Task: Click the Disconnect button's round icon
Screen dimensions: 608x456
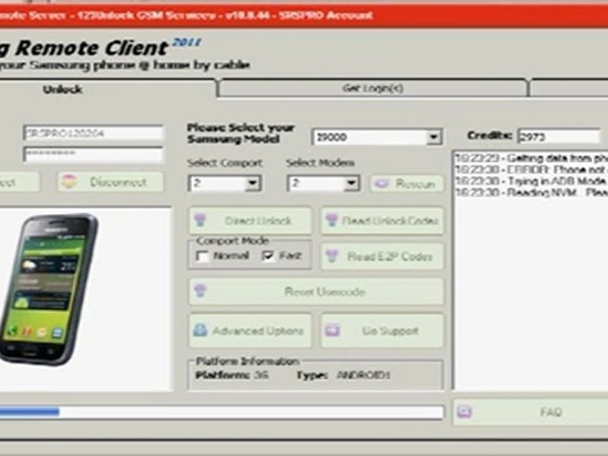Action: (69, 182)
